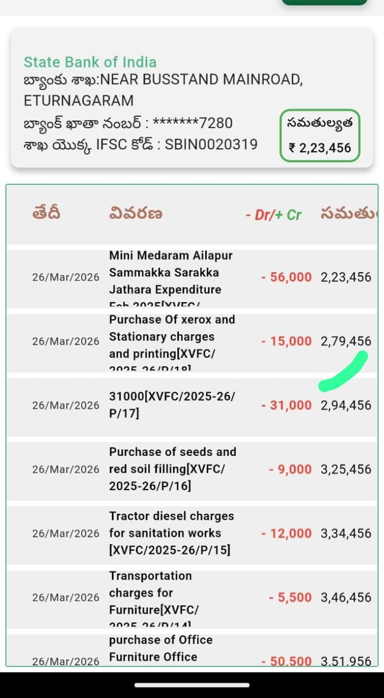Select the IFSC code SBIN0020319 text
Viewport: 384px width, 698px height.
[212, 145]
